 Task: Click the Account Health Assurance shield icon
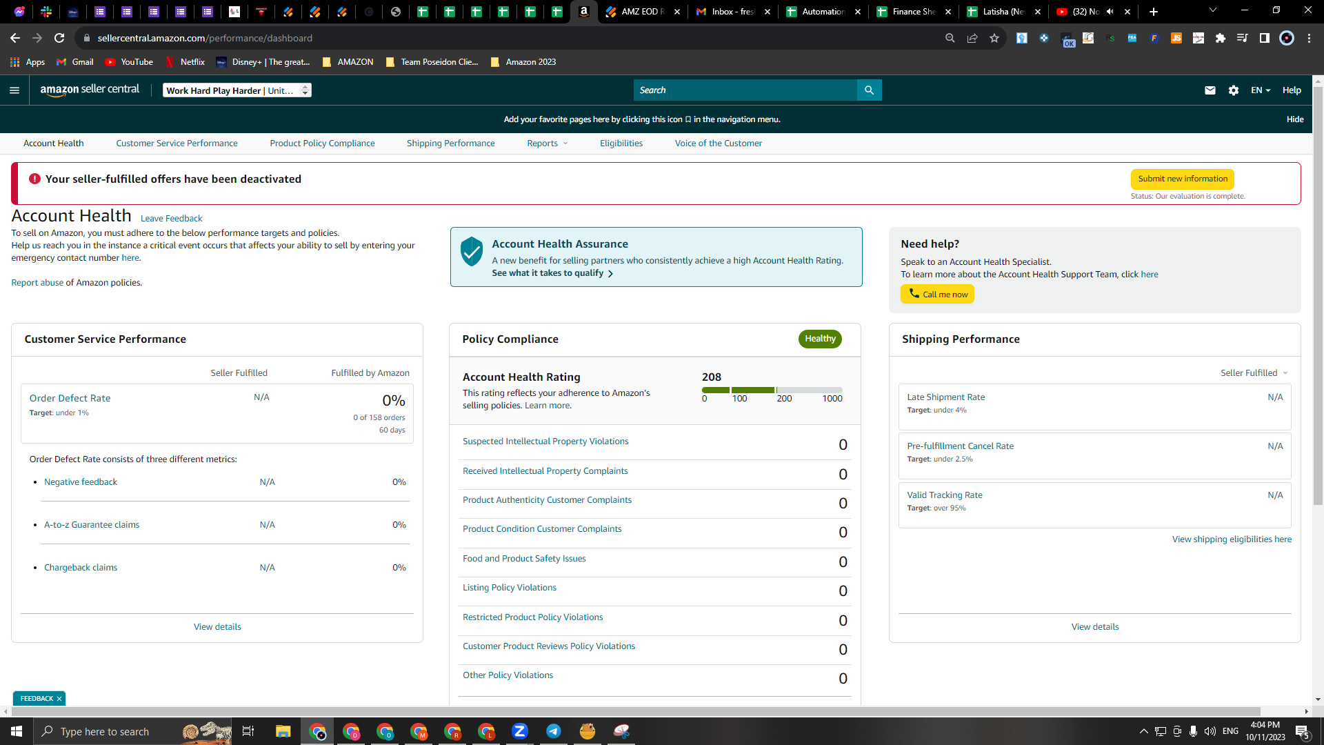point(472,252)
